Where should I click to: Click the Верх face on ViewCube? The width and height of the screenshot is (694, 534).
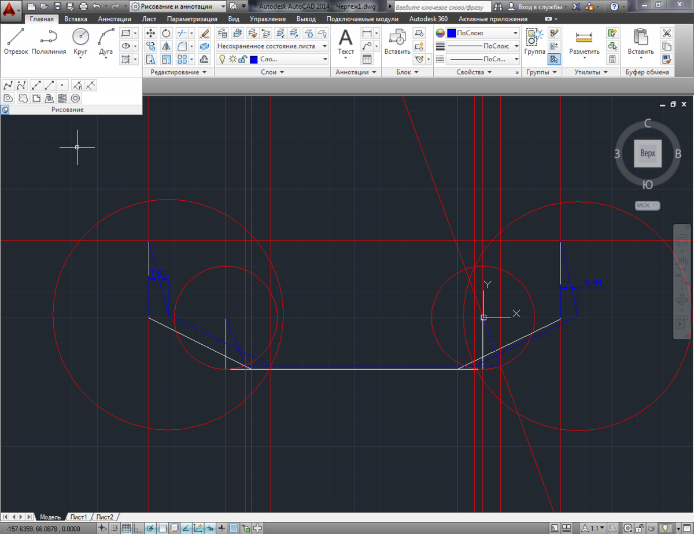click(x=647, y=153)
